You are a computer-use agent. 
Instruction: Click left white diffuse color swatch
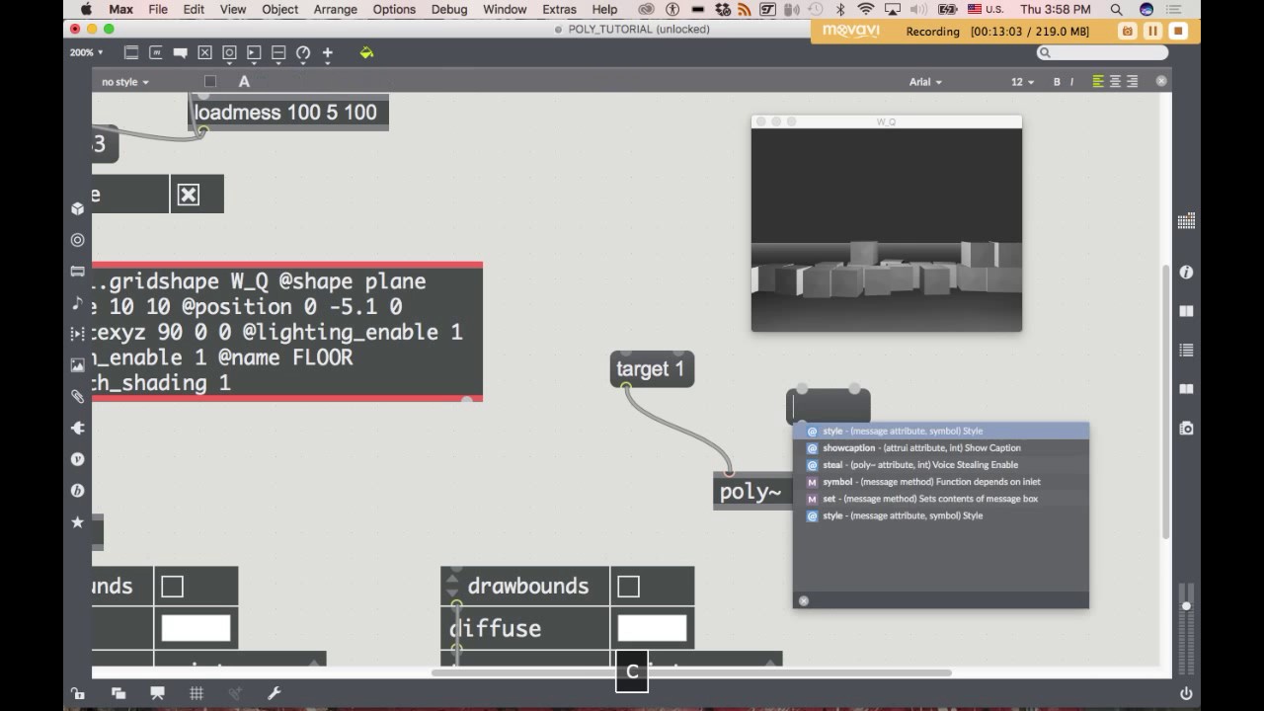point(196,628)
